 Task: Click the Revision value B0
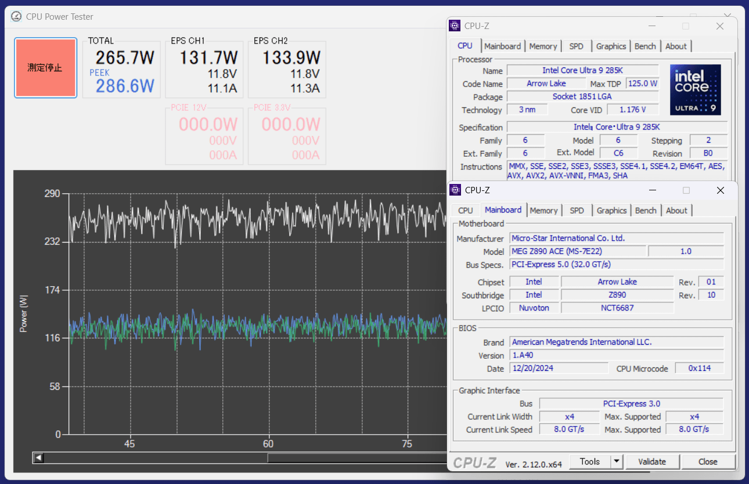pos(708,154)
